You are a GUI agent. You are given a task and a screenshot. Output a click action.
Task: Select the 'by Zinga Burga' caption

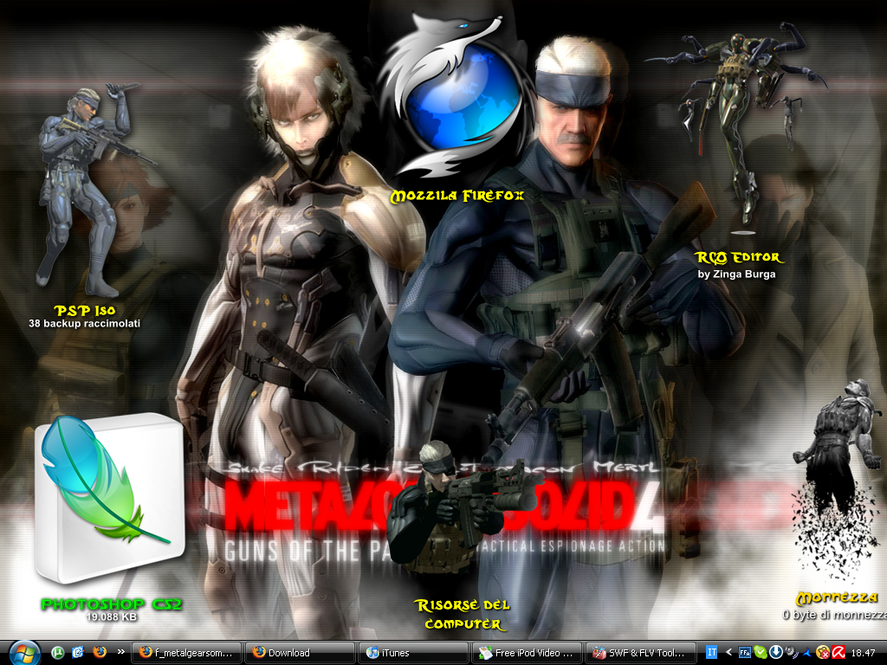click(x=736, y=274)
